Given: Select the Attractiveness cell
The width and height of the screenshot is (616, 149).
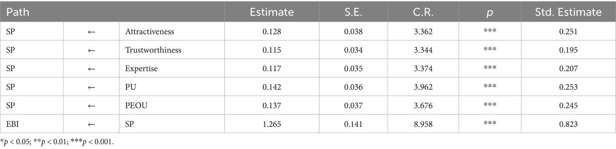Looking at the screenshot, I should [150, 32].
